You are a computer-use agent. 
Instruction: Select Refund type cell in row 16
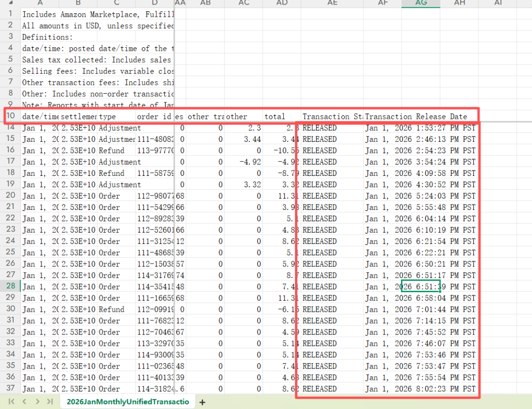pyautogui.click(x=116, y=150)
